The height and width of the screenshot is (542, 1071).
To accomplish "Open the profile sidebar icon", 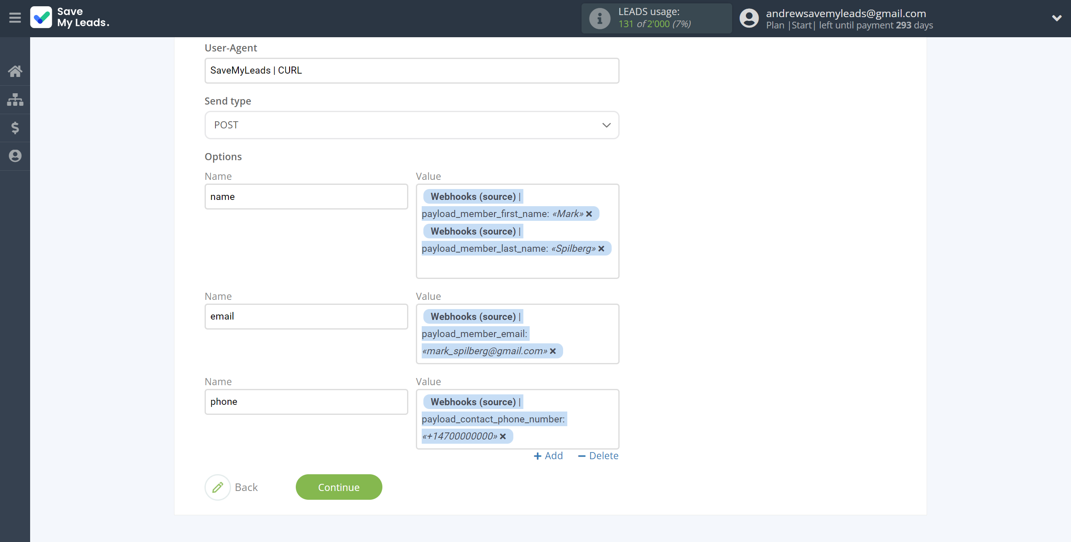I will [15, 156].
